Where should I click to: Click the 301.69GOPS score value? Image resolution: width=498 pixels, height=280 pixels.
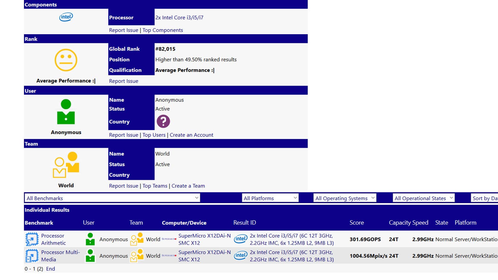click(365, 239)
